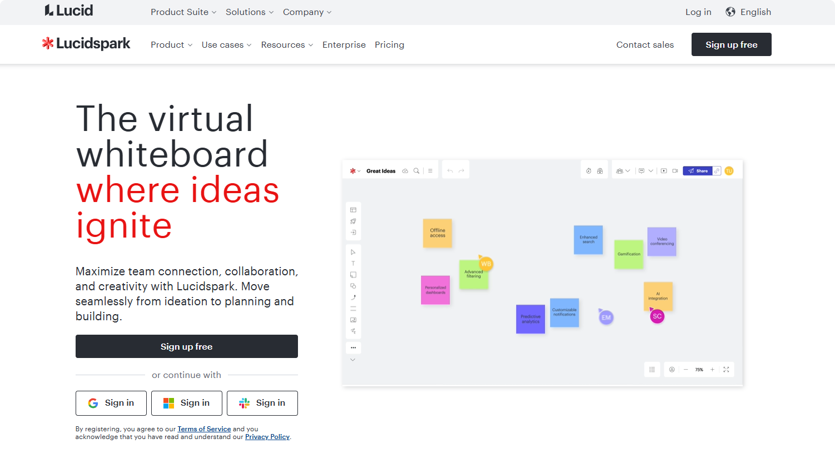Click the undo arrow in whiteboard preview
The width and height of the screenshot is (835, 474).
[x=450, y=171]
